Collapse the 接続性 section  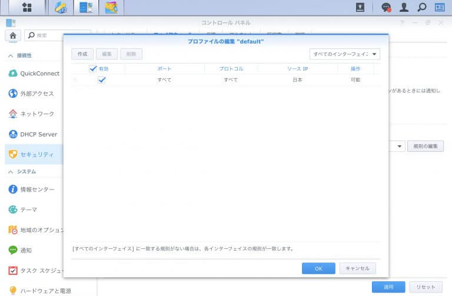pyautogui.click(x=11, y=56)
